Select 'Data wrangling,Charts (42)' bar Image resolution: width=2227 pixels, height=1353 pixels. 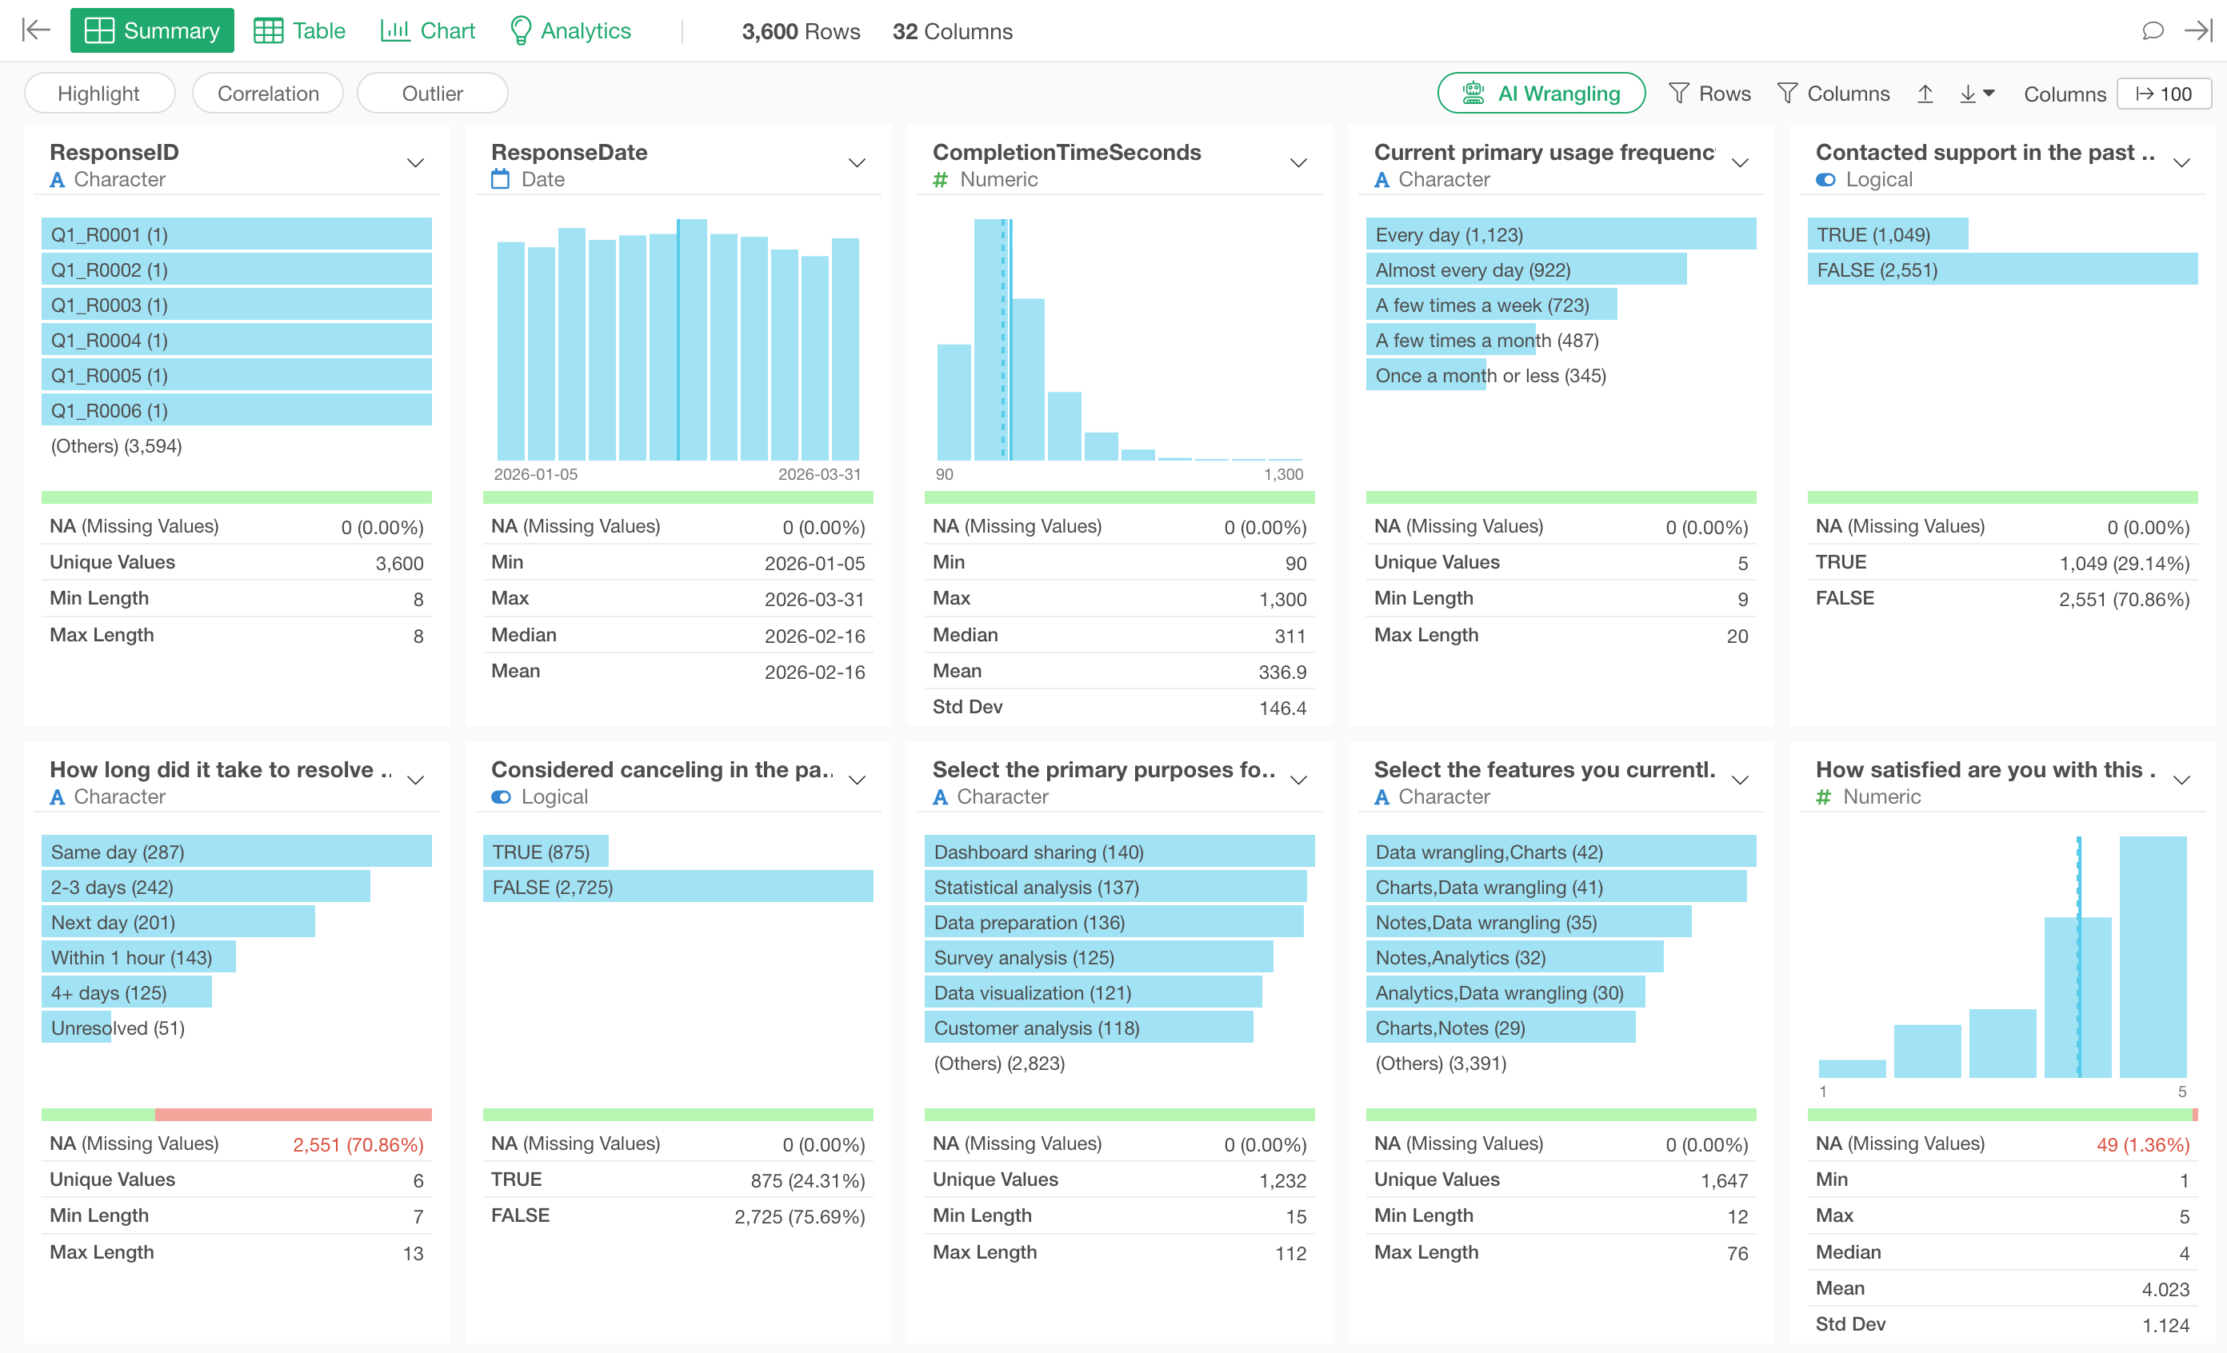click(1561, 851)
